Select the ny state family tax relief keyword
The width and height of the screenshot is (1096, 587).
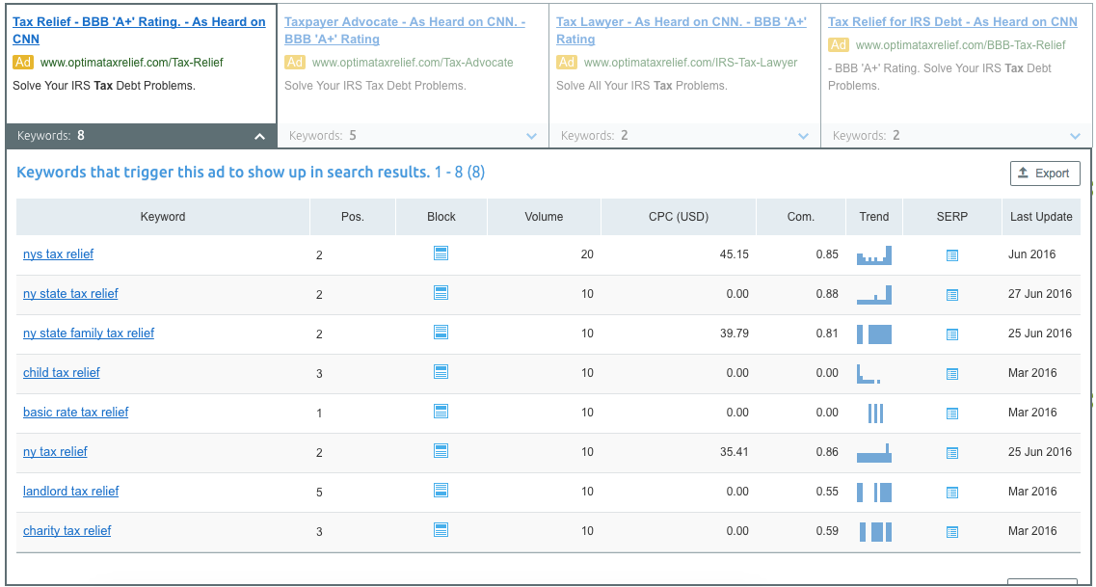(88, 333)
